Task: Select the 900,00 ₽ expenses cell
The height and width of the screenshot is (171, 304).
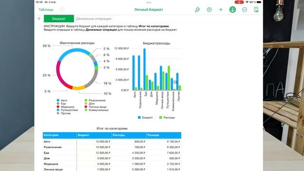Action: [x=129, y=142]
